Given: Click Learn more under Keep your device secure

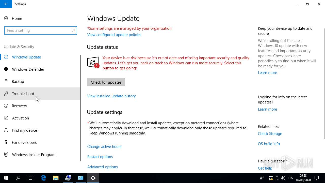Looking at the screenshot, I should (267, 73).
